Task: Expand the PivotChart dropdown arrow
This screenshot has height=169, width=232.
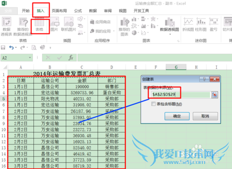Action: 170,34
